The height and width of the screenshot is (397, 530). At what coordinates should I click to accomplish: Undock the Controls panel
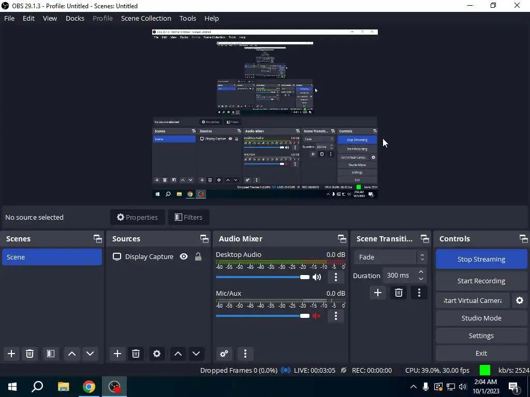pyautogui.click(x=524, y=239)
